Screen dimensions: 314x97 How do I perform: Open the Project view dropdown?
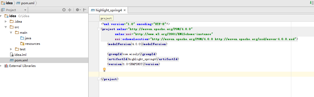(x=25, y=10)
